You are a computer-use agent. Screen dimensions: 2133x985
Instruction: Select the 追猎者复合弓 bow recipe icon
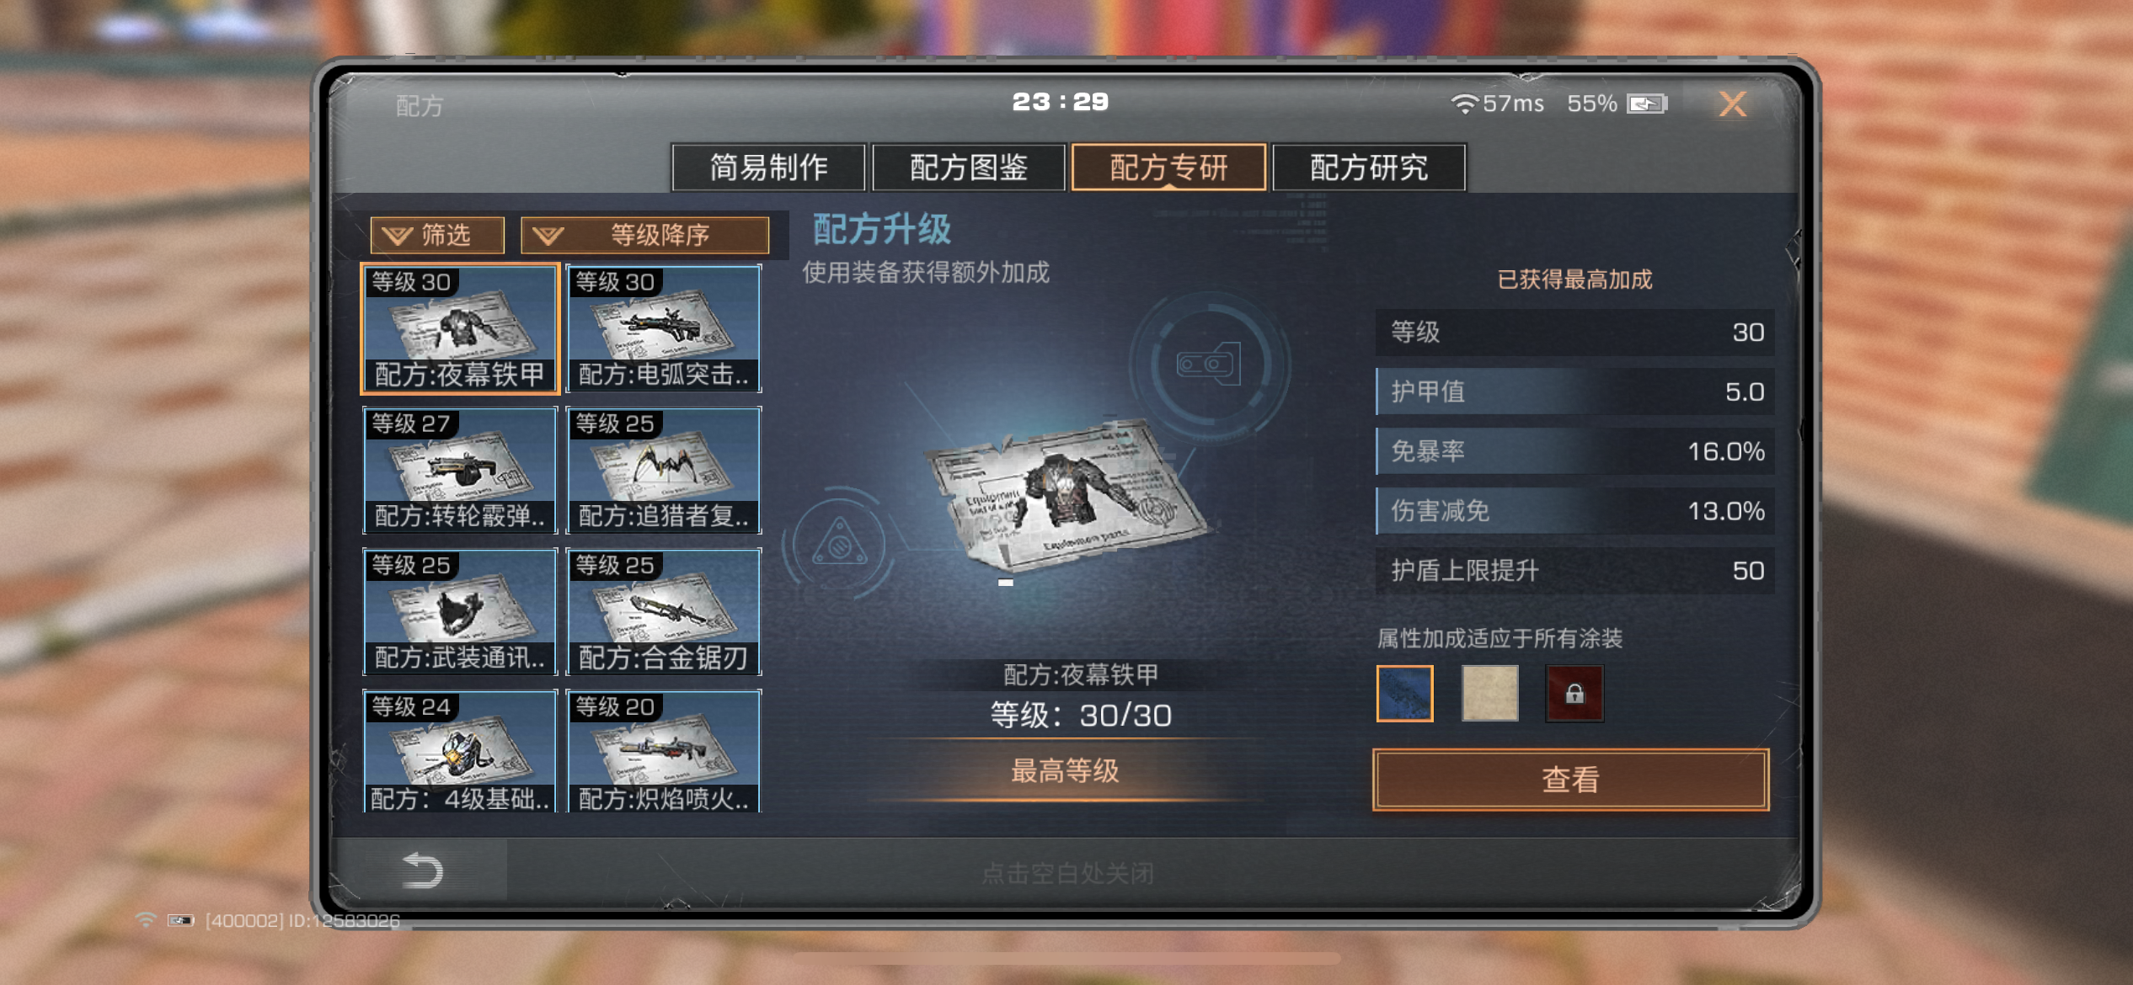coord(664,470)
